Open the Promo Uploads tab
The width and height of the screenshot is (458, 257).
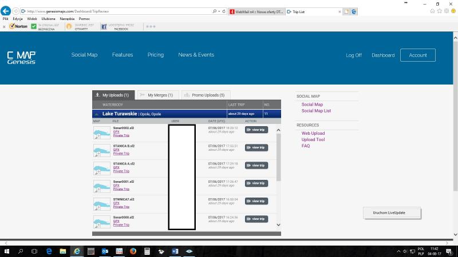pyautogui.click(x=206, y=95)
